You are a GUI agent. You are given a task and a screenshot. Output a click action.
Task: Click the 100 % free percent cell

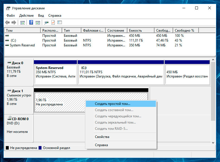pyautogui.click(x=179, y=36)
